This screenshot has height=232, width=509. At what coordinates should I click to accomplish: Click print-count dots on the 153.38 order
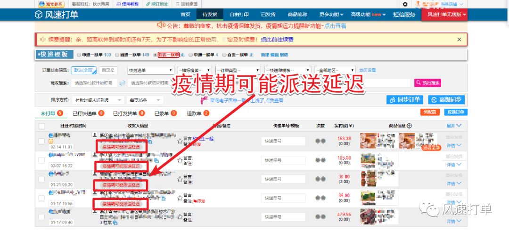tap(320, 141)
